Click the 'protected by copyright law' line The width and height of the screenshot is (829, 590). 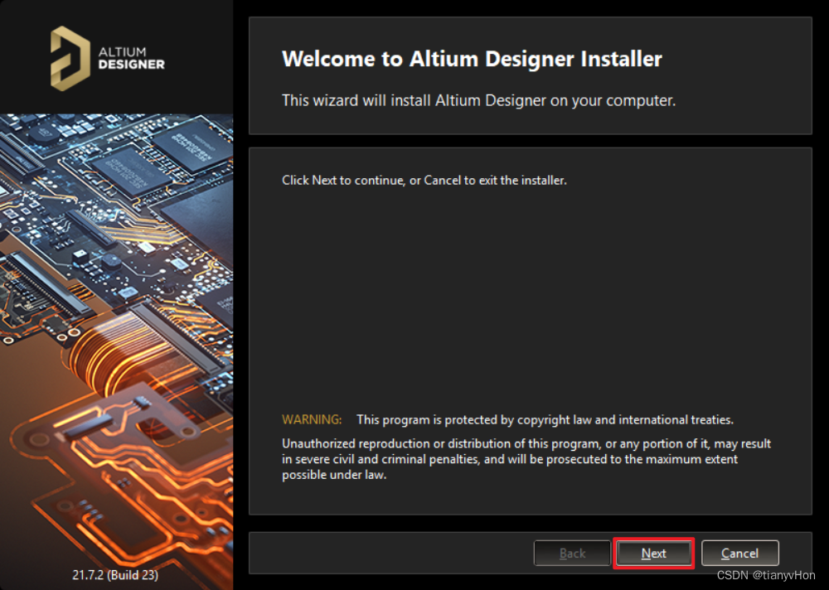pyautogui.click(x=545, y=419)
